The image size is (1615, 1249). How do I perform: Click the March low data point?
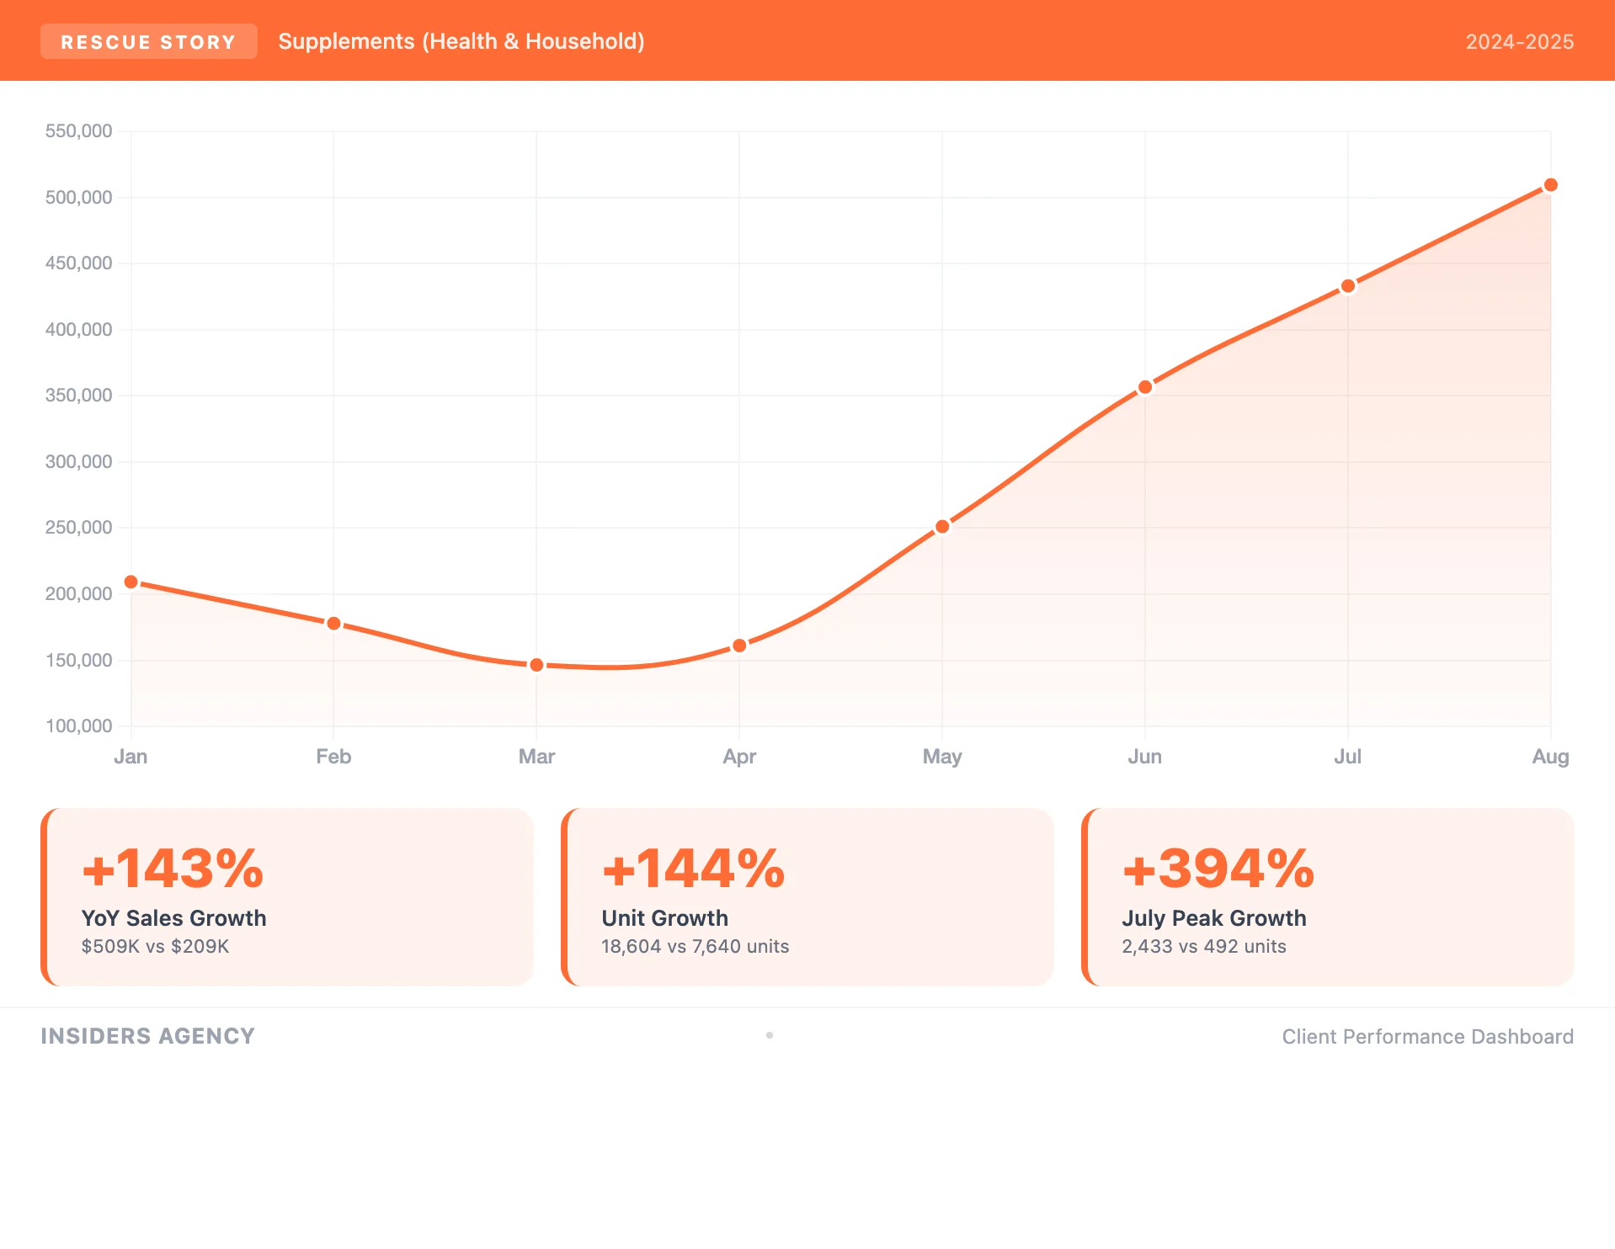pos(536,665)
